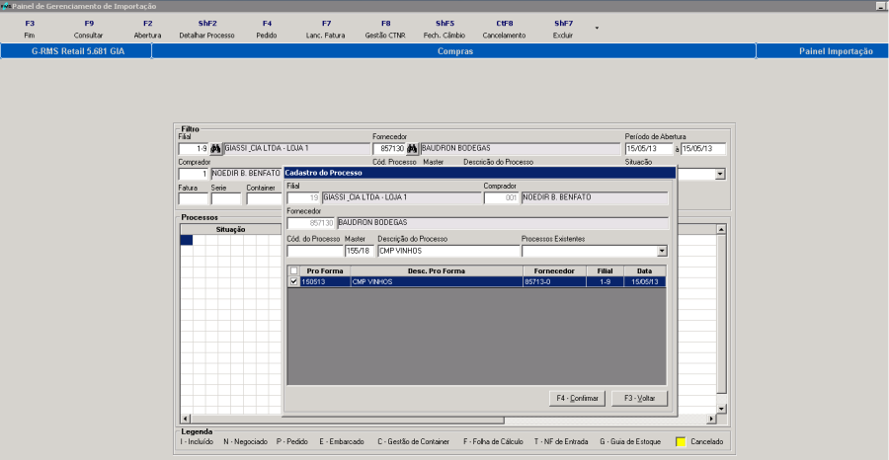Open ShF2 Detalhar Processo from toolbar
889x460 pixels.
click(206, 29)
